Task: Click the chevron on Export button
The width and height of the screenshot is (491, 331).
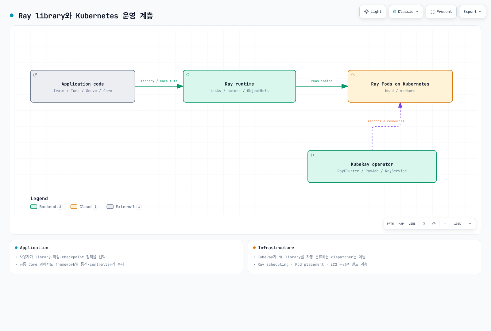Action: [480, 12]
